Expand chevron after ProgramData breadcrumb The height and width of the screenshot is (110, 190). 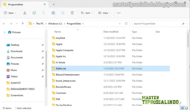83,24
